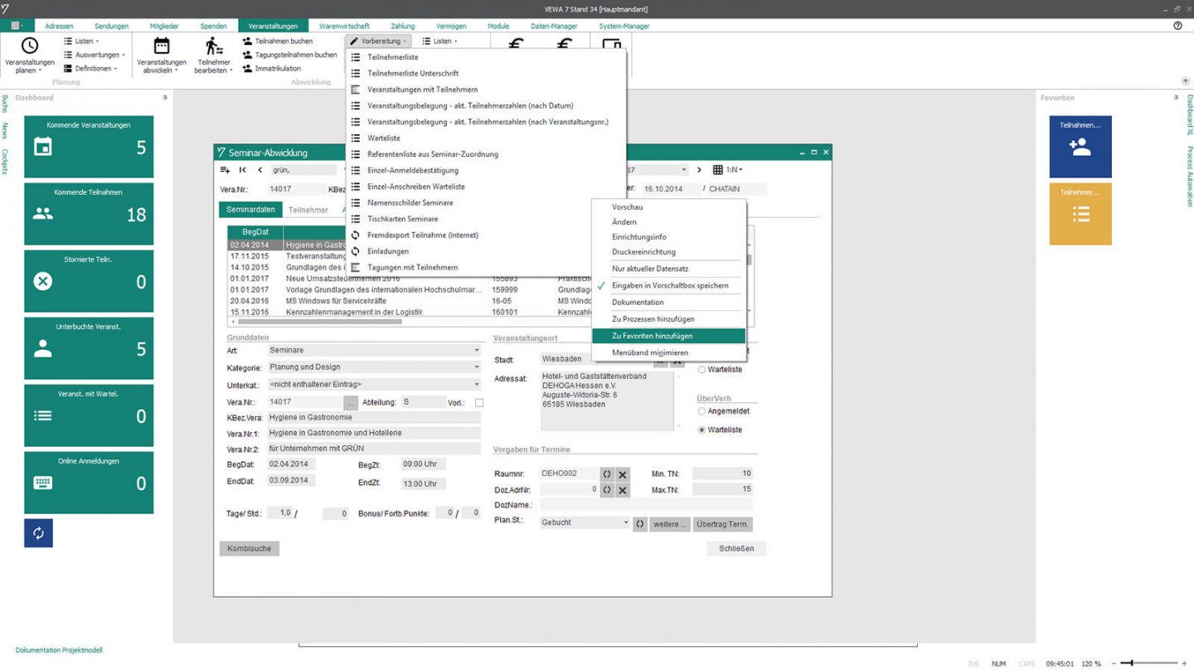Select Warteliste radio under ÜberVerh

tap(701, 430)
